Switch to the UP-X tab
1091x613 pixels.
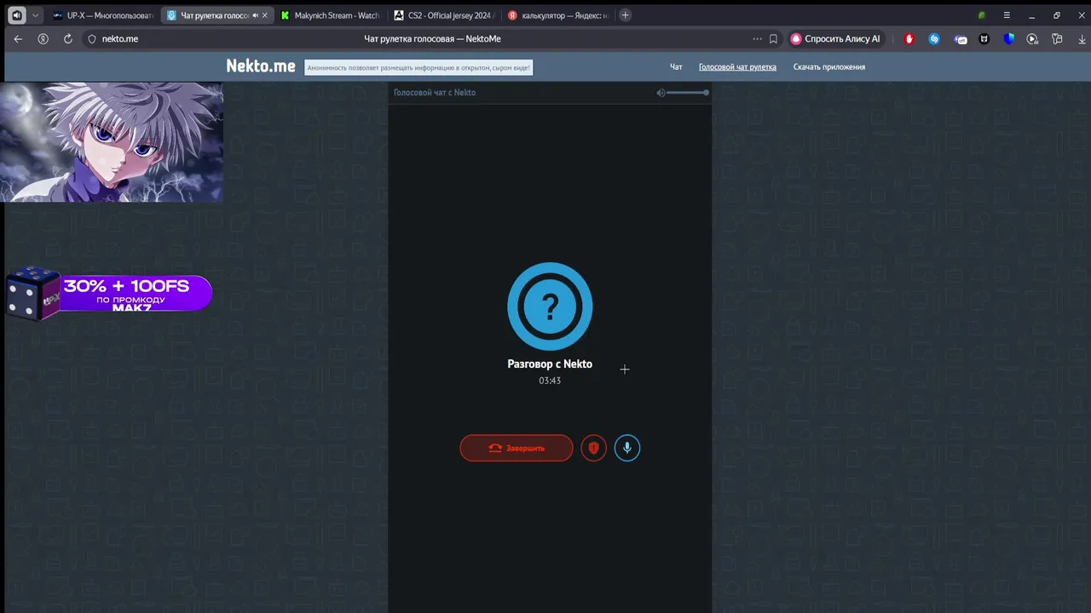[x=102, y=15]
